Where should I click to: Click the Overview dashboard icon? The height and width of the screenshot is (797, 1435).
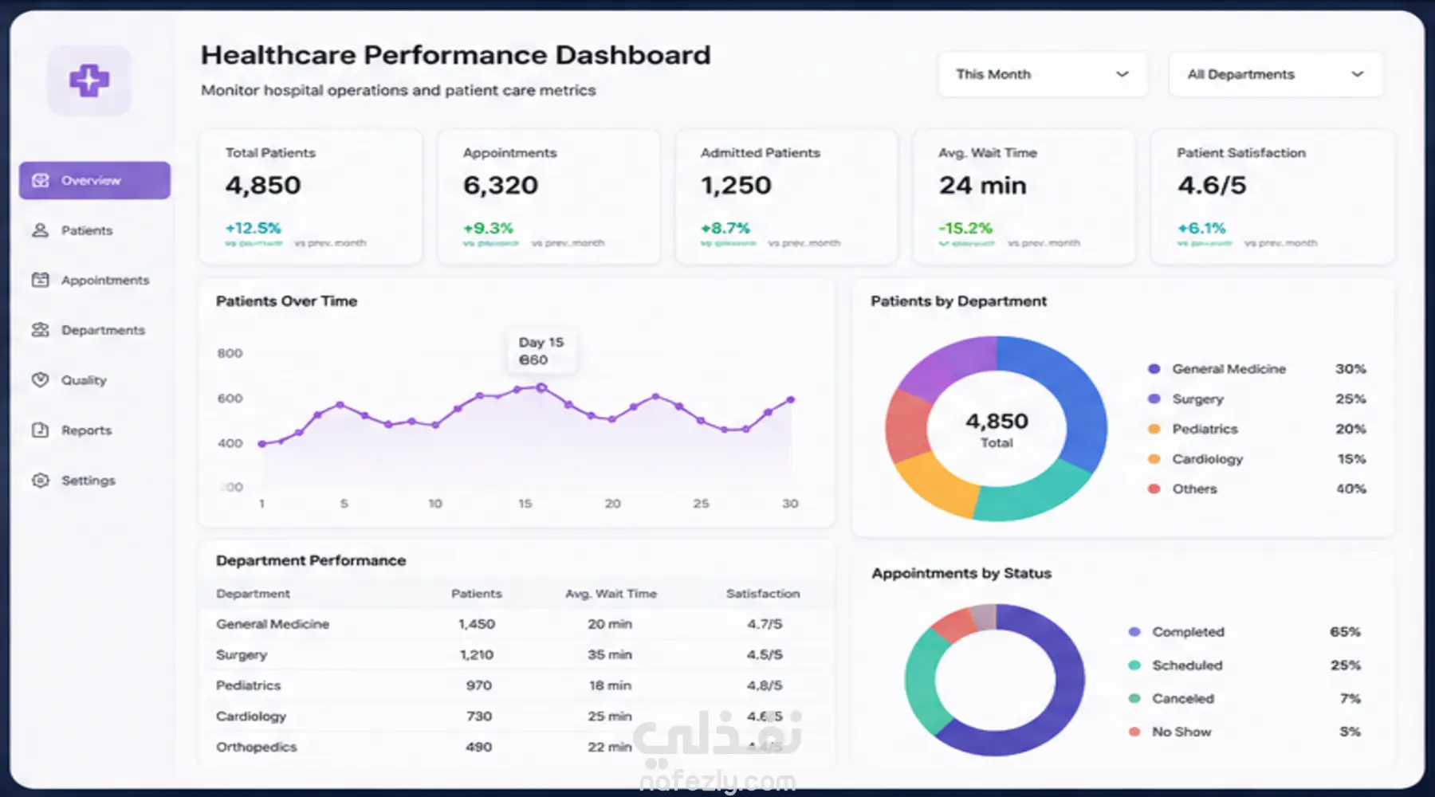tap(41, 180)
